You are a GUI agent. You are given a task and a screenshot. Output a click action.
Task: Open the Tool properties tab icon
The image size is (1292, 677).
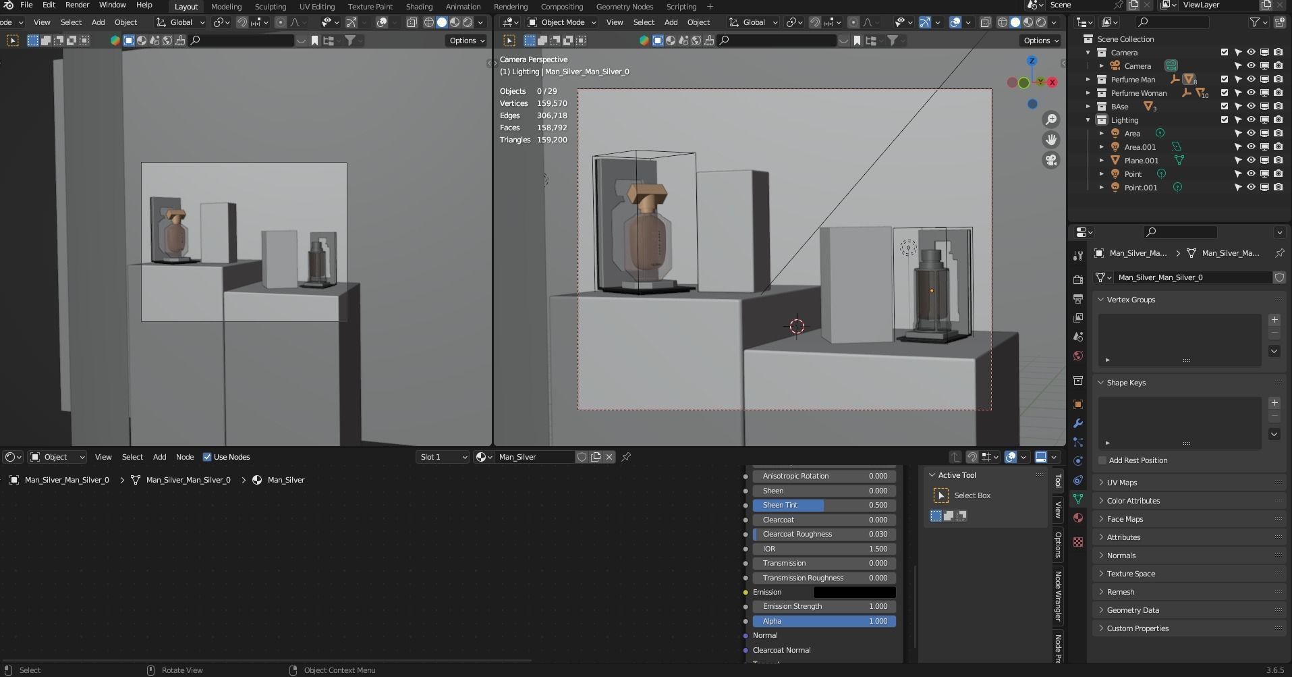coord(1078,255)
